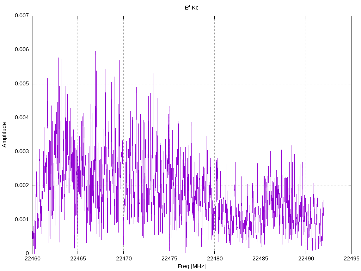Click the Amplitude y-axis label
Viewport: 361px width, 271px height.
(x=4, y=135)
